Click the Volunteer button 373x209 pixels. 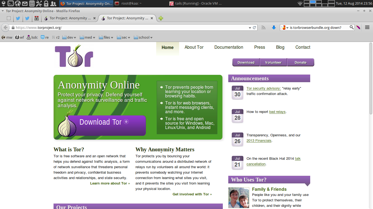[x=273, y=62]
